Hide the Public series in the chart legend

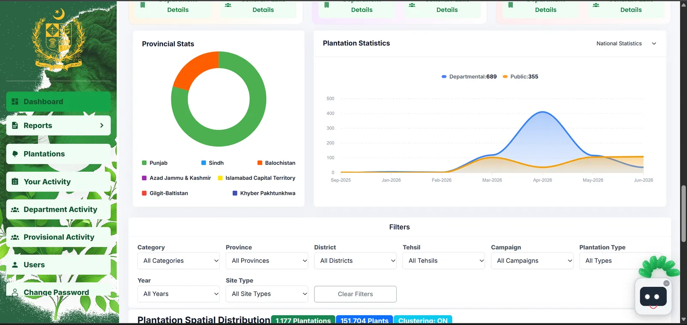(520, 77)
